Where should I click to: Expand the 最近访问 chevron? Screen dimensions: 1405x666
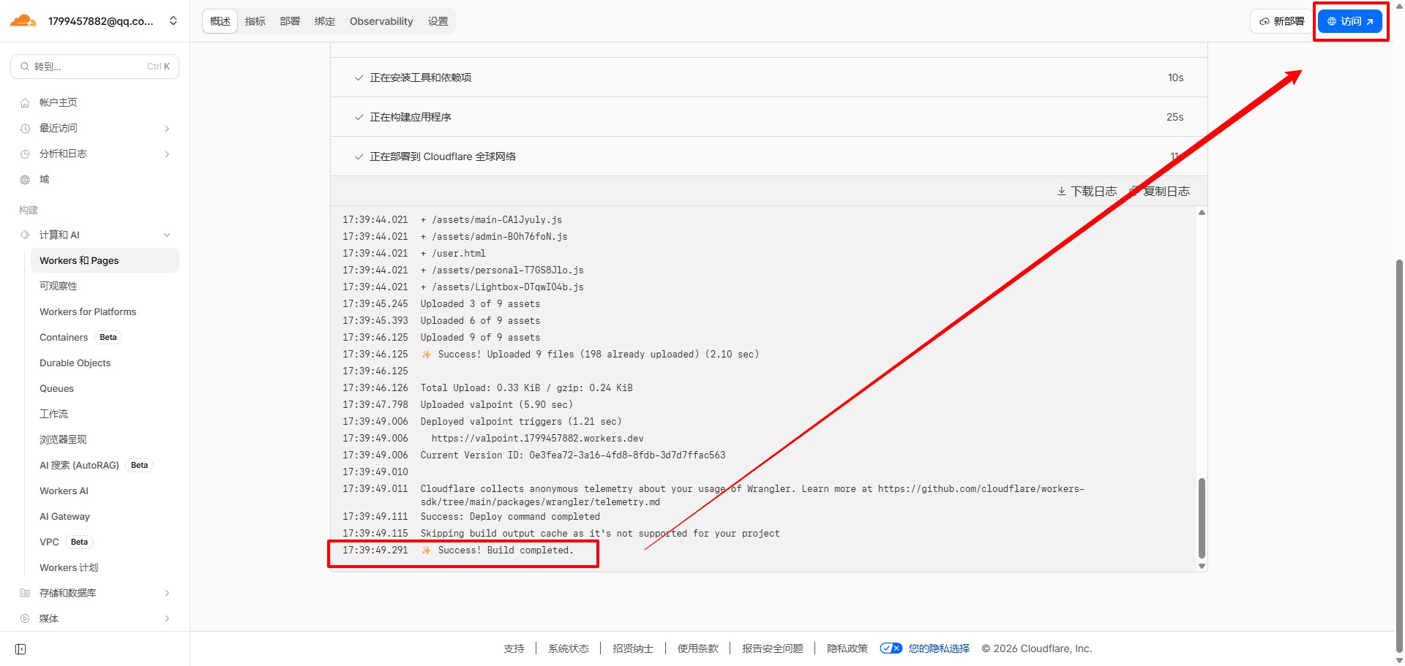click(x=167, y=129)
